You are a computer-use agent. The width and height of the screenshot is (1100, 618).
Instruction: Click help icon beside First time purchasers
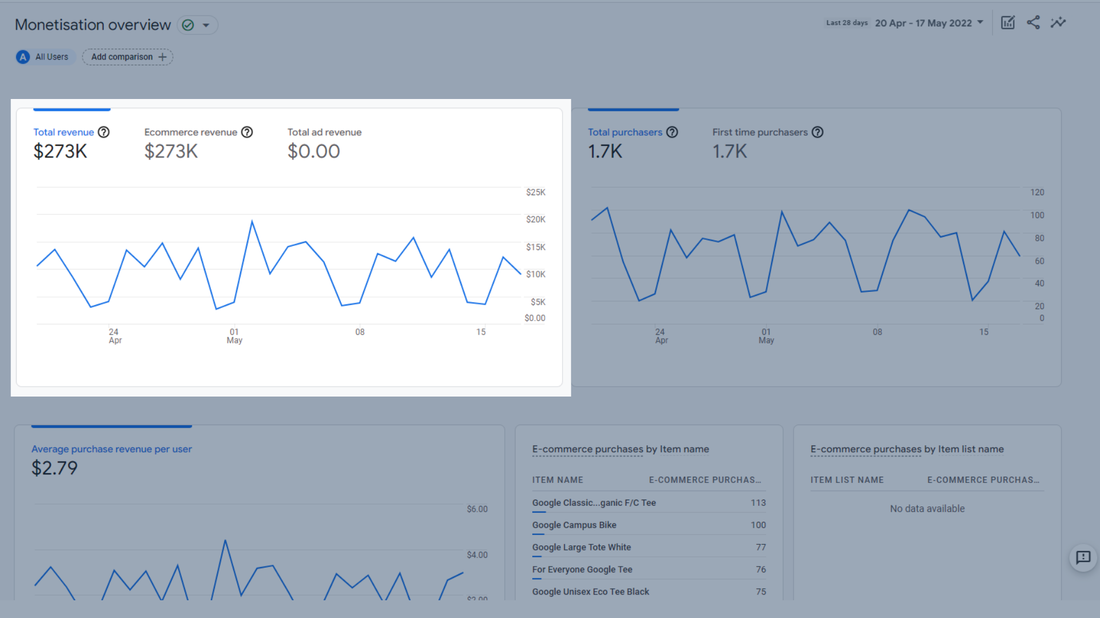818,132
